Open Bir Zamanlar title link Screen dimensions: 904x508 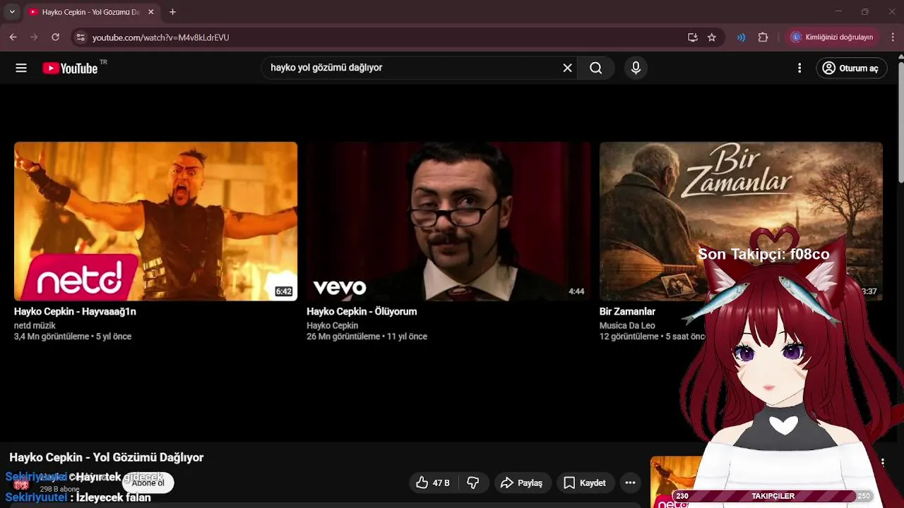point(627,311)
